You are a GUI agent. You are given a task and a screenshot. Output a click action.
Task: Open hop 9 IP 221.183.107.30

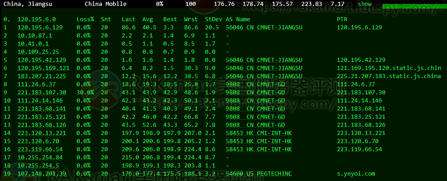point(42,93)
